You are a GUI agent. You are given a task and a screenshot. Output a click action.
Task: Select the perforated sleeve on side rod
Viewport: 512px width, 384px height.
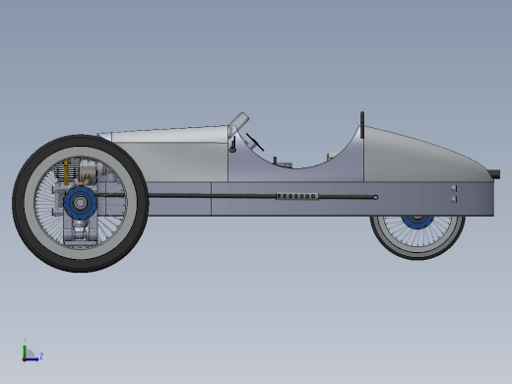pos(297,196)
